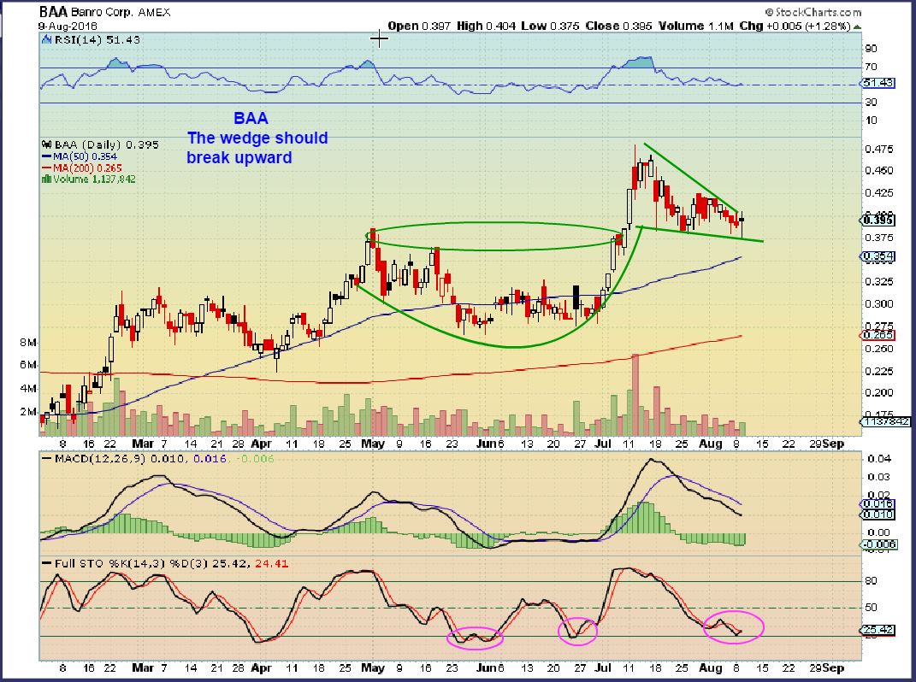
Task: Click the 'RSI(14) 51.43' indicator label
Action: 97,39
